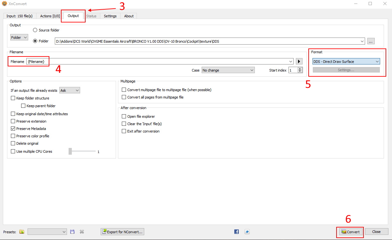Click the Close button
The image size is (392, 240).
pyautogui.click(x=377, y=232)
